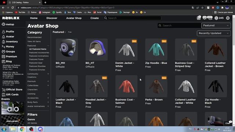Image resolution: width=235 pixels, height=132 pixels.
Task: Expand the Avatar Animations category
Action: pyautogui.click(x=48, y=106)
